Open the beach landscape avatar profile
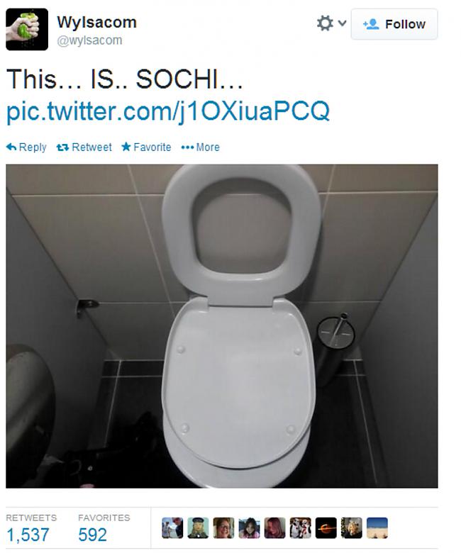This screenshot has height=553, width=461. 377,528
